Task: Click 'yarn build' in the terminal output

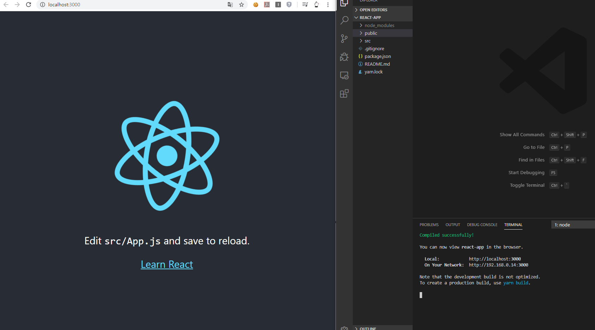Action: 516,283
